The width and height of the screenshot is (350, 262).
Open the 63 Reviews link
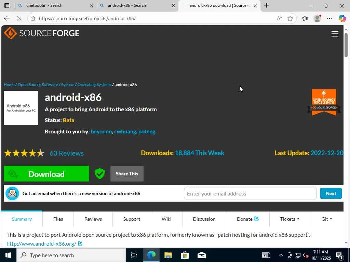[x=67, y=153]
